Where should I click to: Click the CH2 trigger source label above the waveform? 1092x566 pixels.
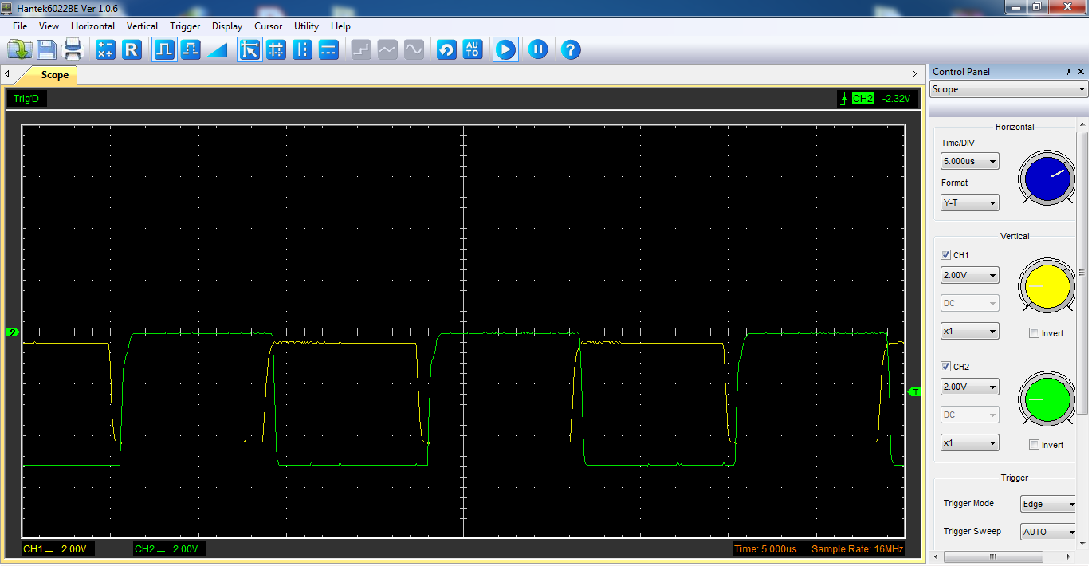(x=862, y=99)
